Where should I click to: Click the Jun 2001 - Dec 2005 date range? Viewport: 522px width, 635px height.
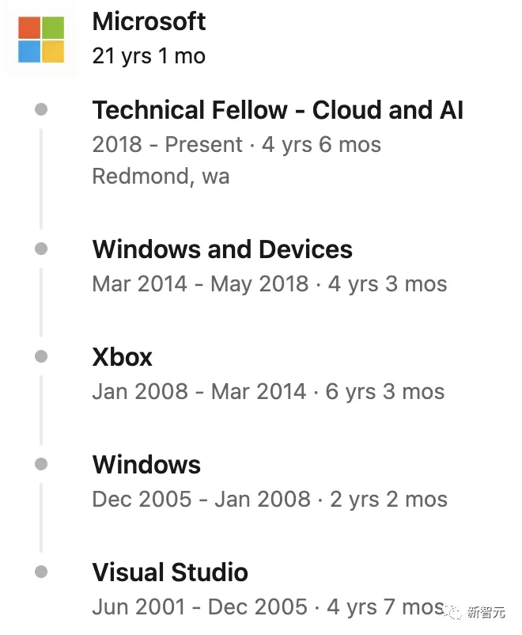(200, 606)
